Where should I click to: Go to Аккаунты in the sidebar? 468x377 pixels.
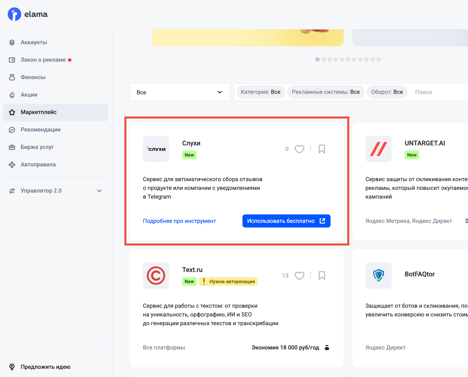(34, 42)
